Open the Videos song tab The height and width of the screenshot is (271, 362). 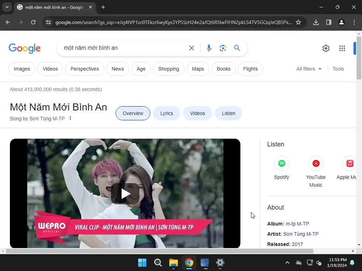pos(197,113)
